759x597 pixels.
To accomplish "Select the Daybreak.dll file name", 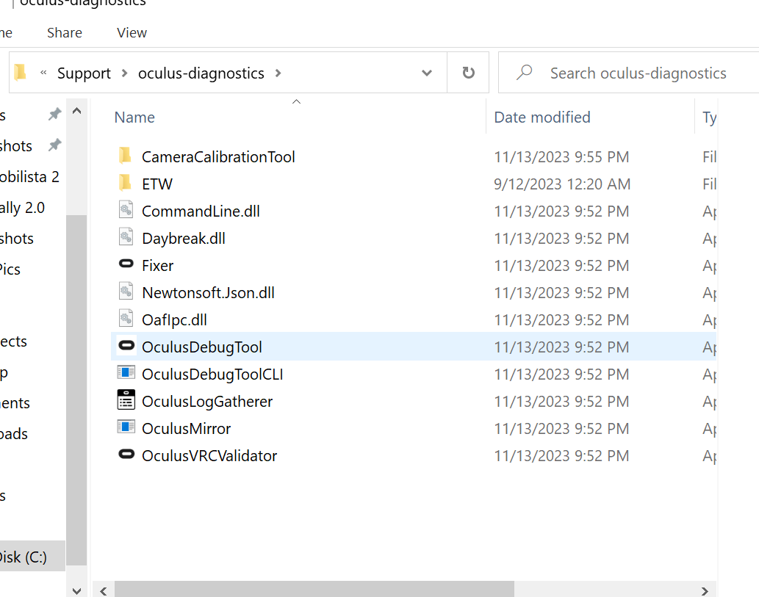I will coord(184,239).
